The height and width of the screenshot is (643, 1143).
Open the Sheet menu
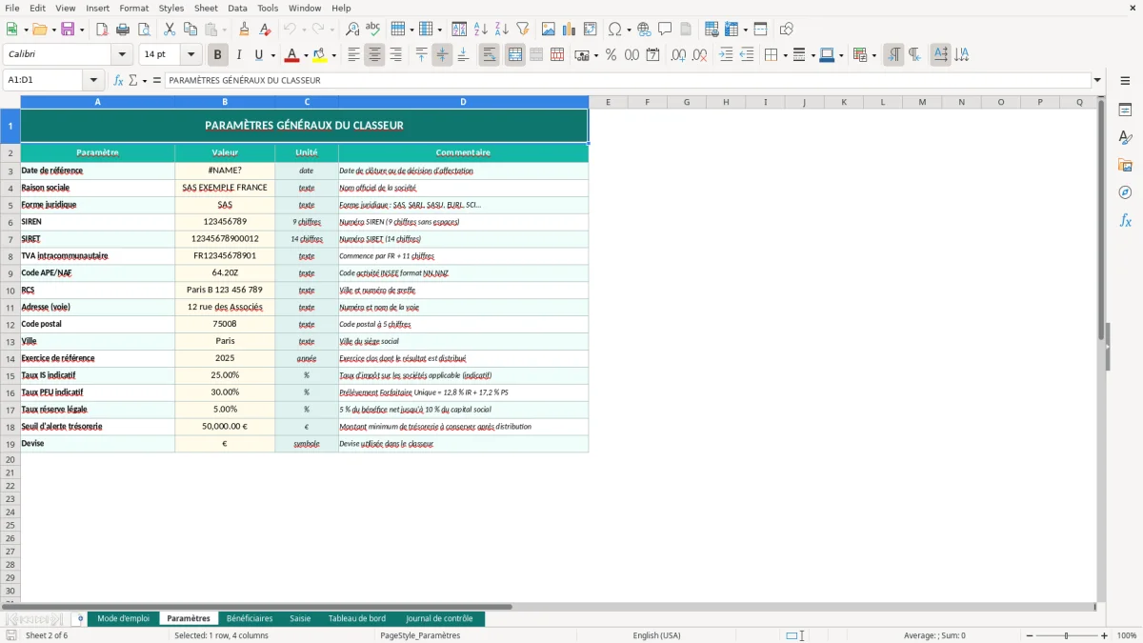[206, 8]
